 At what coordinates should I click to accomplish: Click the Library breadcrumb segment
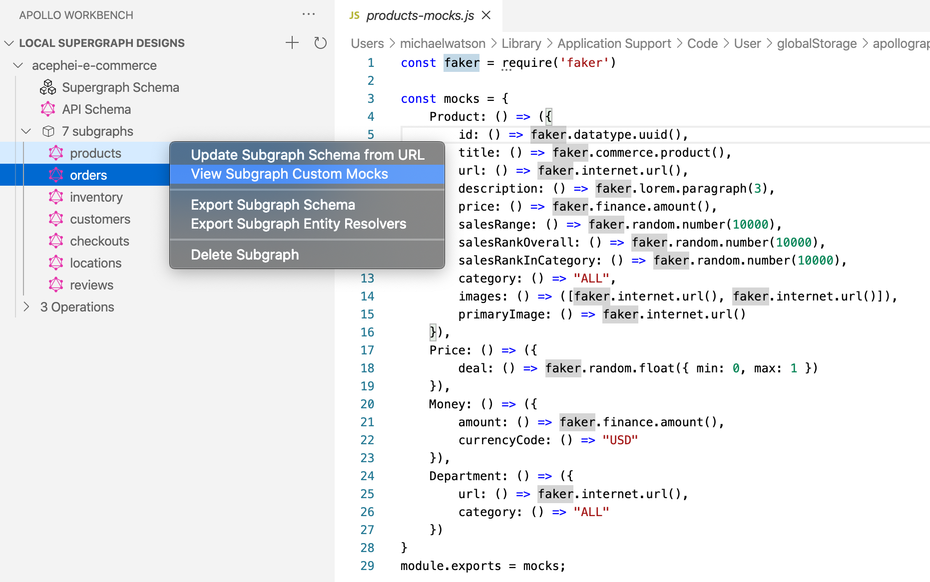coord(521,43)
